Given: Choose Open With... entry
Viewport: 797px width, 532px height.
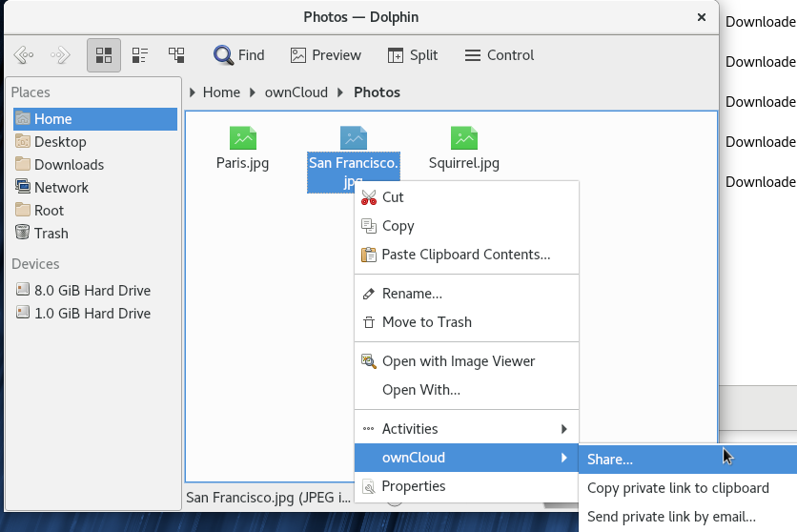Looking at the screenshot, I should (x=466, y=390).
